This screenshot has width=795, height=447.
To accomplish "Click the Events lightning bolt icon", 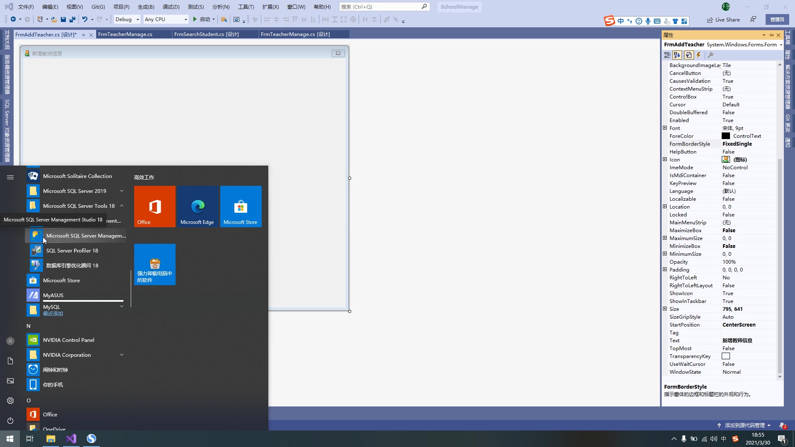I will click(699, 55).
